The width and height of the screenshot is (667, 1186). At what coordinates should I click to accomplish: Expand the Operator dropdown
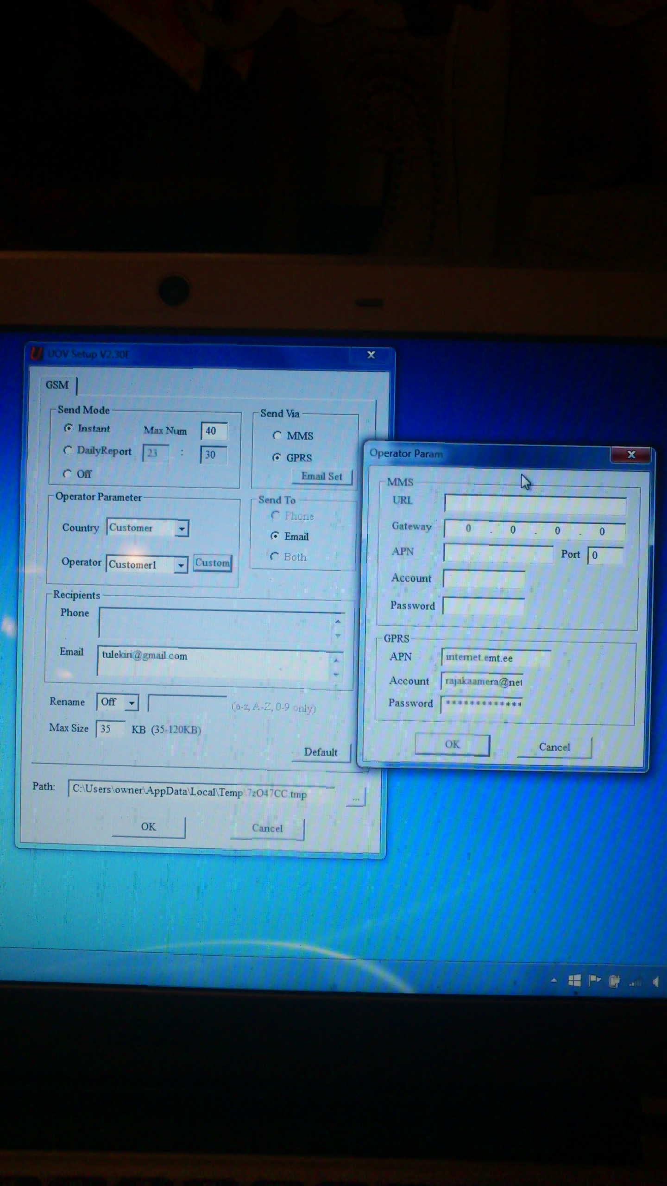[x=181, y=565]
